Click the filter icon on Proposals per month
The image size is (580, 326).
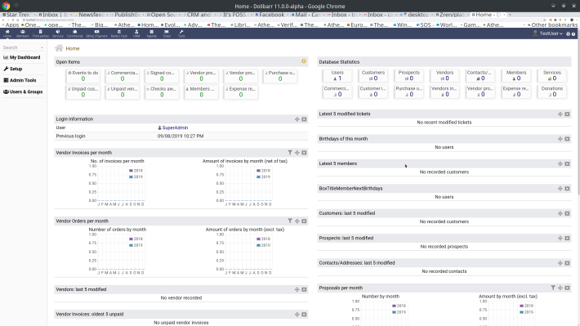(553, 288)
